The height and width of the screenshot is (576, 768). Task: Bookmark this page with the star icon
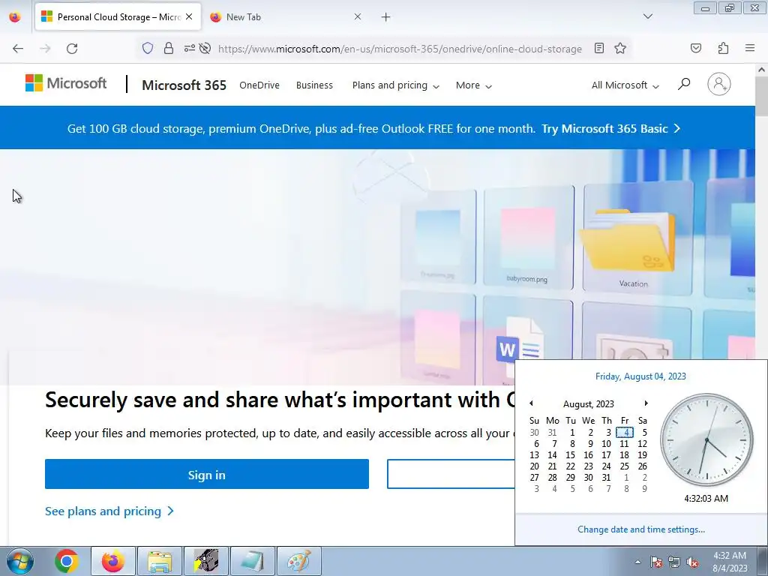(x=620, y=48)
